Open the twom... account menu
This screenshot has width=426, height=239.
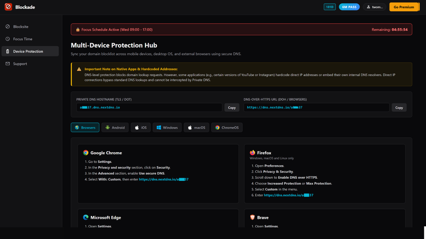(x=375, y=7)
